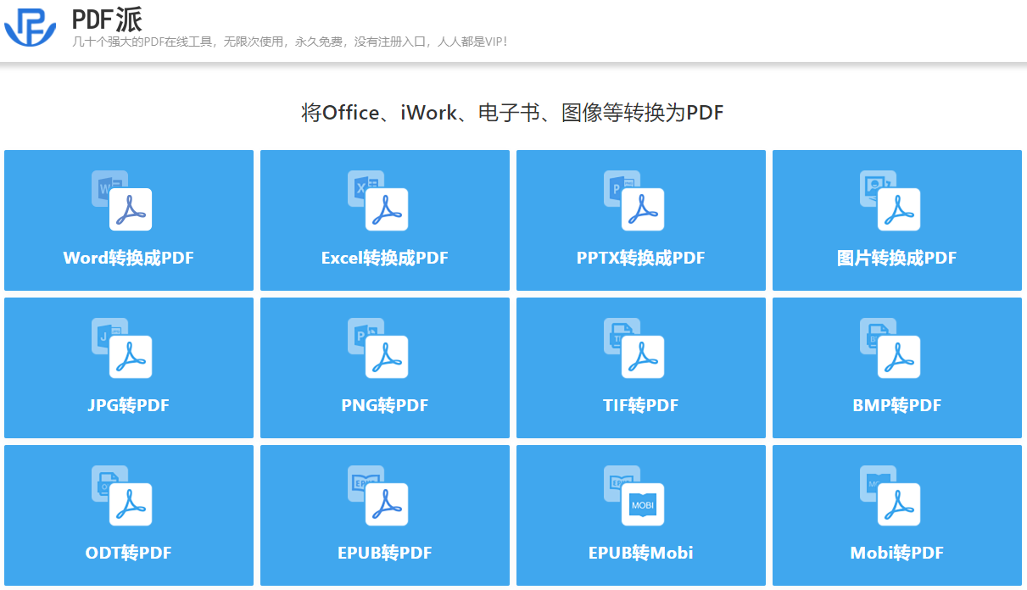
Task: Click the TIF转PDF label
Action: click(x=641, y=406)
